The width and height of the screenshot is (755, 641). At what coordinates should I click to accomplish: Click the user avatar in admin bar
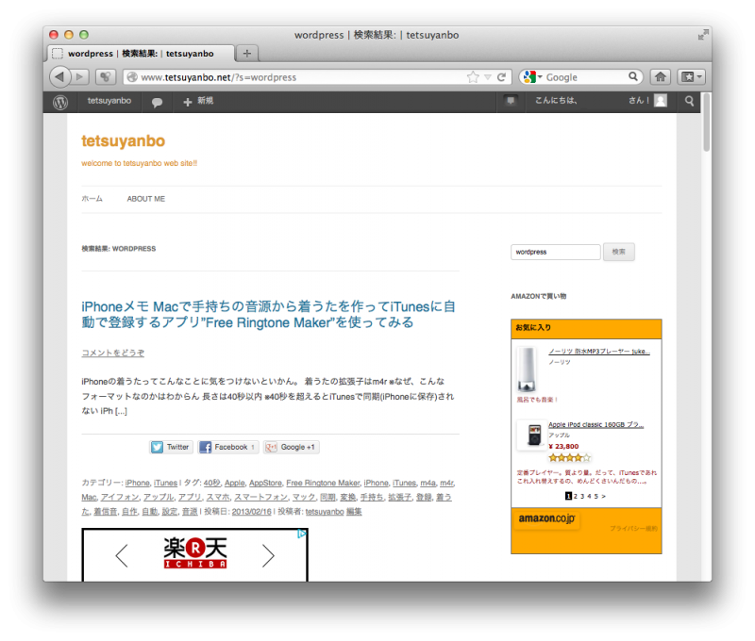661,101
